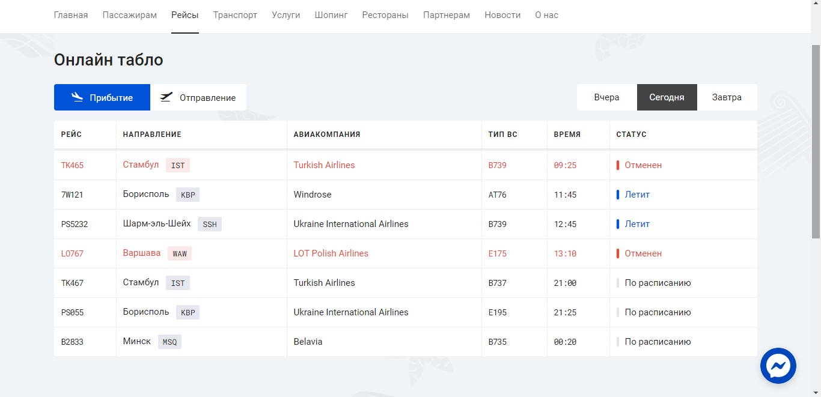Click the НАПРАВЛЕНИЕ column header

coord(152,135)
